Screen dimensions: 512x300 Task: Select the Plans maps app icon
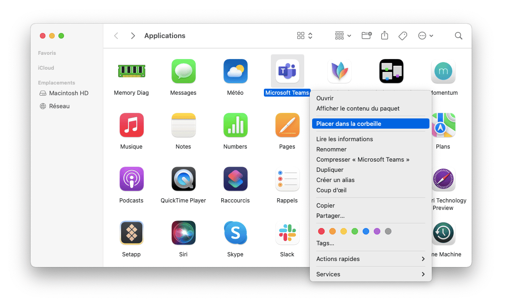click(443, 125)
